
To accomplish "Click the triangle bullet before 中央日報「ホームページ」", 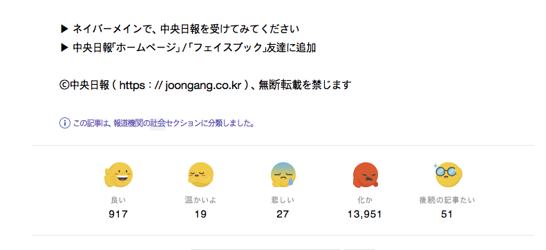I will point(64,48).
